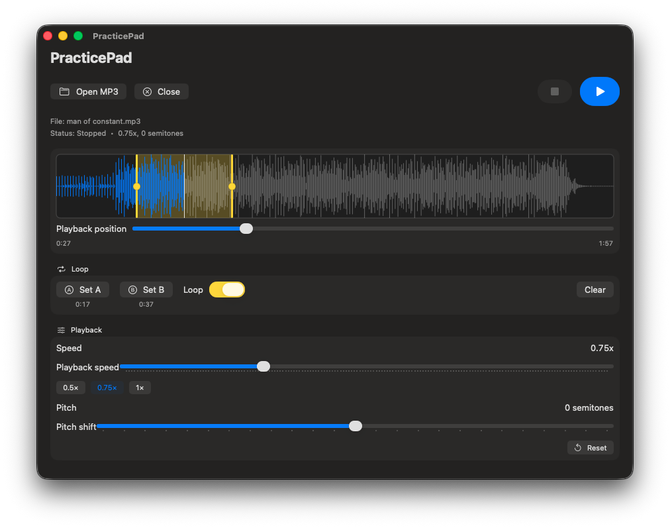This screenshot has width=670, height=528.
Task: Click the 1:57 total duration label
Action: (606, 243)
